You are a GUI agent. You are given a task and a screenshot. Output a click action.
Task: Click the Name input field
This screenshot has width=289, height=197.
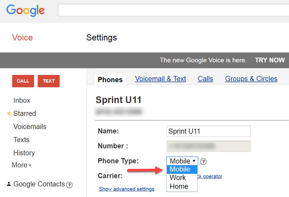pyautogui.click(x=208, y=131)
